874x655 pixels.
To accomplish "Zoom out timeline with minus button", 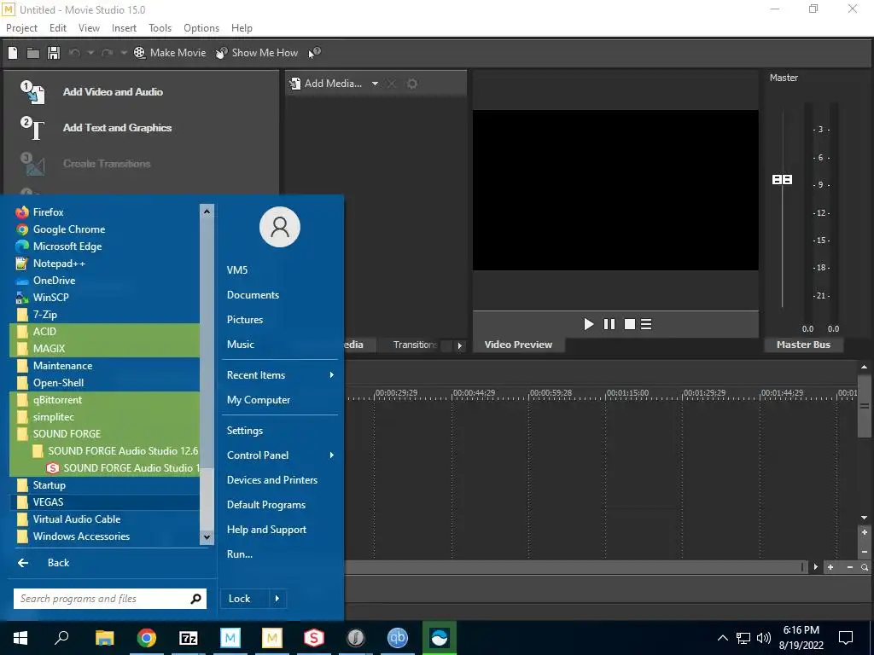I will pyautogui.click(x=849, y=567).
